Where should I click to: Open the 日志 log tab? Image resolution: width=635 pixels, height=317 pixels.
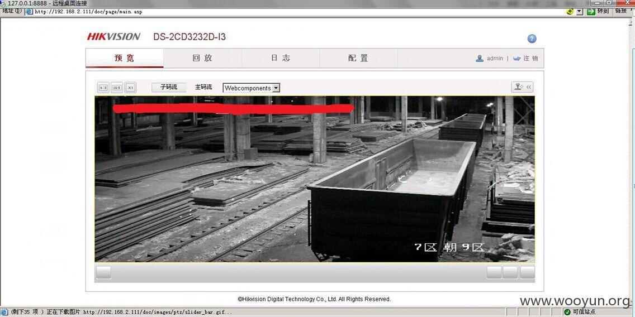[x=281, y=58]
